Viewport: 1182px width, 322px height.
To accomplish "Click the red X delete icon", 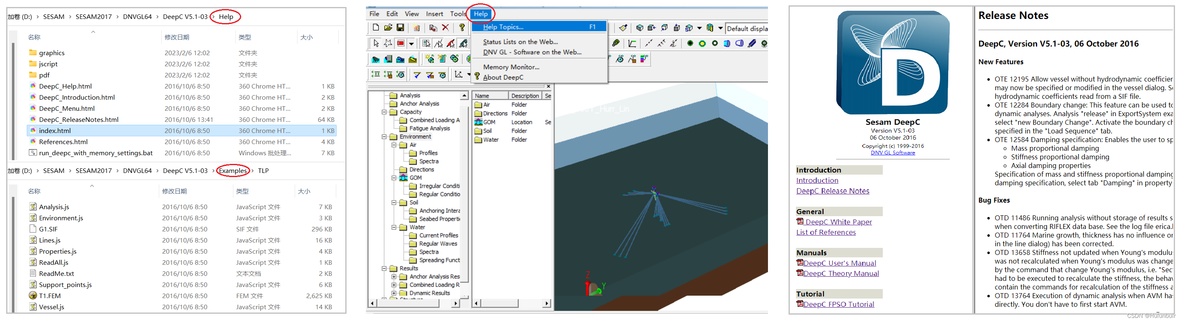I will pyautogui.click(x=446, y=28).
